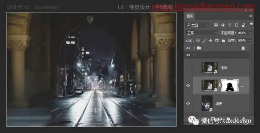This screenshot has height=133, width=260.
Task: Open the 正常 blend mode dropdown
Action: (202, 33)
